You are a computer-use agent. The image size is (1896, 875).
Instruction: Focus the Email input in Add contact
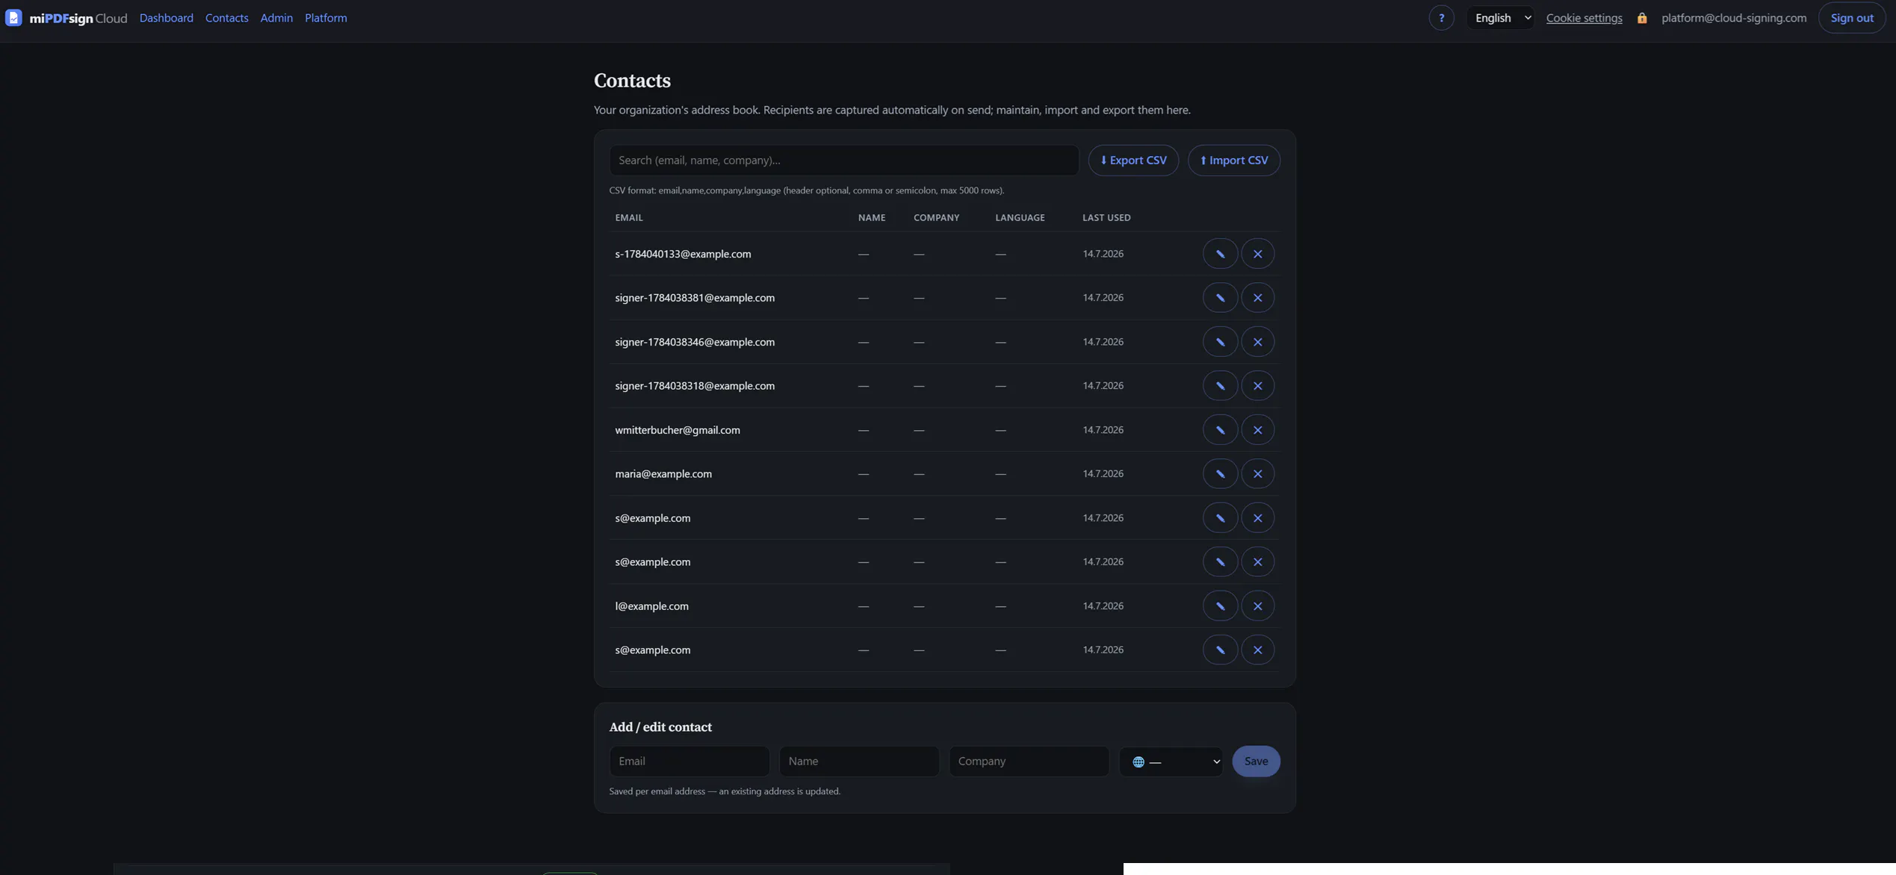point(690,762)
